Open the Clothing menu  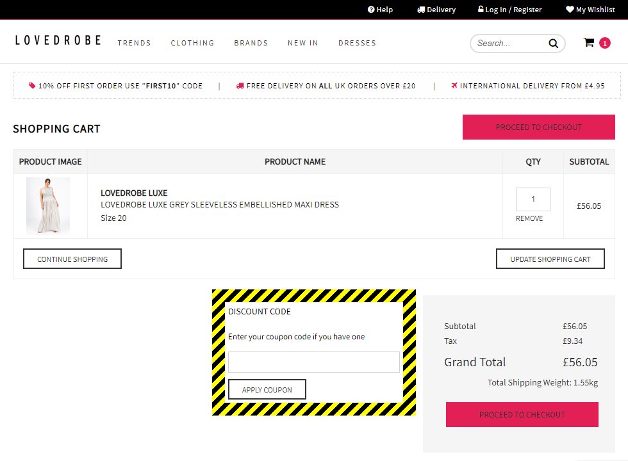(192, 43)
